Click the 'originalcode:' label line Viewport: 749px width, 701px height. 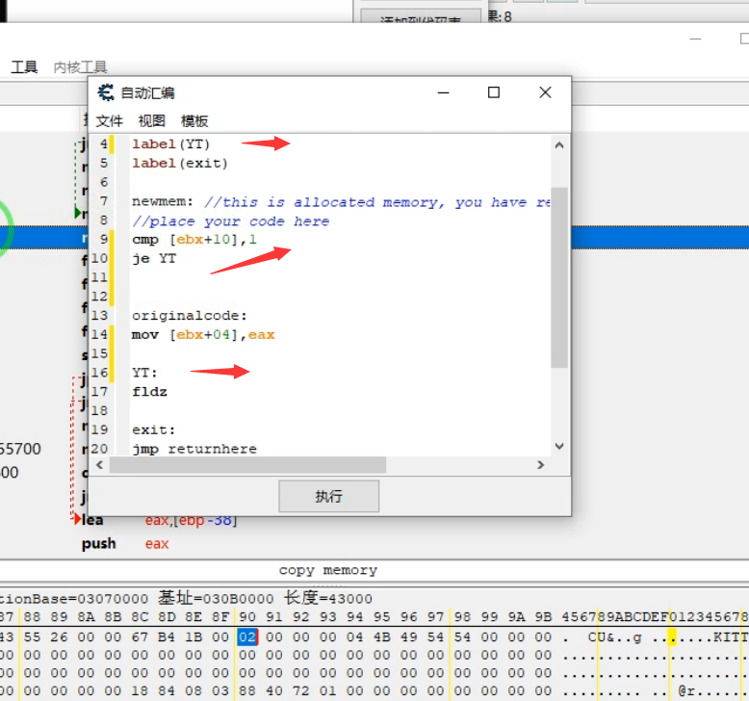(x=189, y=316)
